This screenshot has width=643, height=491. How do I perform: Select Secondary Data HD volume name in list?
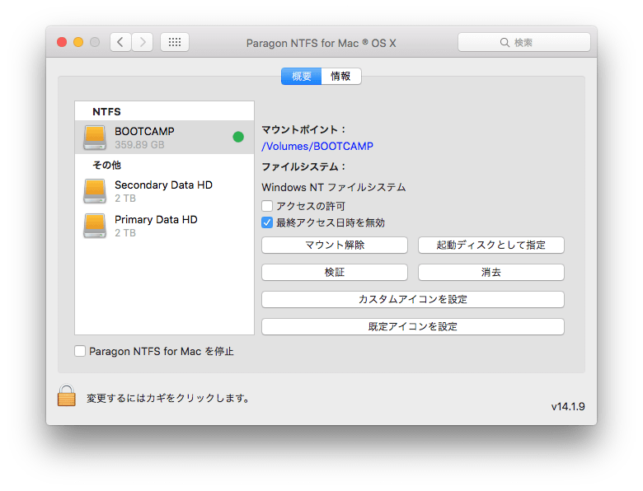(x=163, y=185)
